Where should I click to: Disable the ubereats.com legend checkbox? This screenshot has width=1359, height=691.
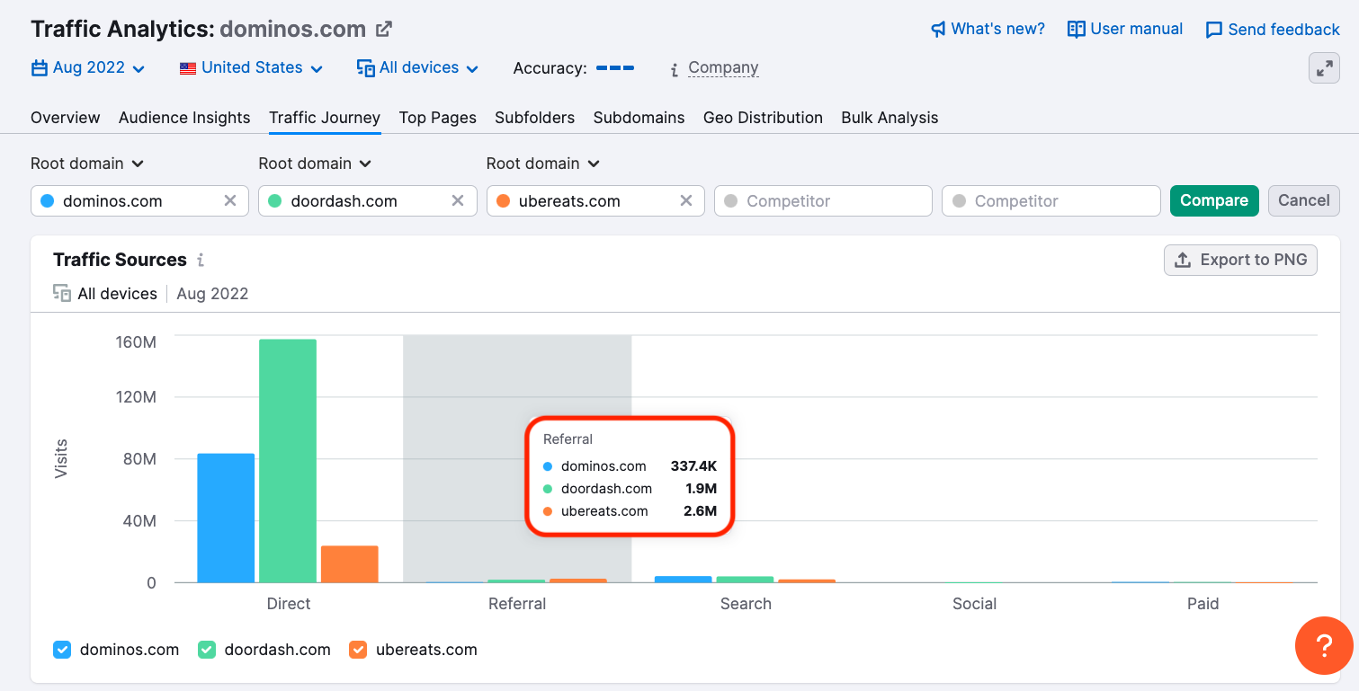(x=358, y=650)
